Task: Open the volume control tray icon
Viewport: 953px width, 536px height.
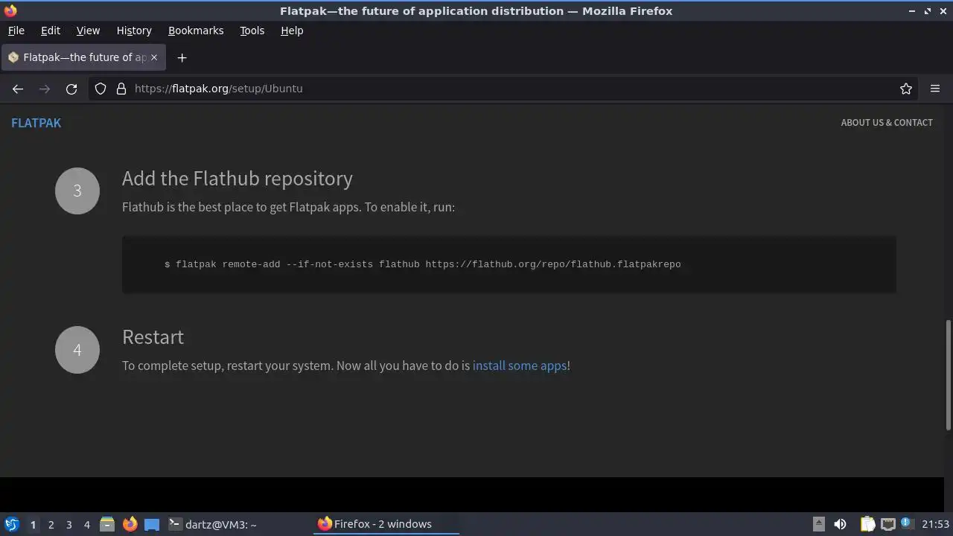Action: tap(840, 524)
